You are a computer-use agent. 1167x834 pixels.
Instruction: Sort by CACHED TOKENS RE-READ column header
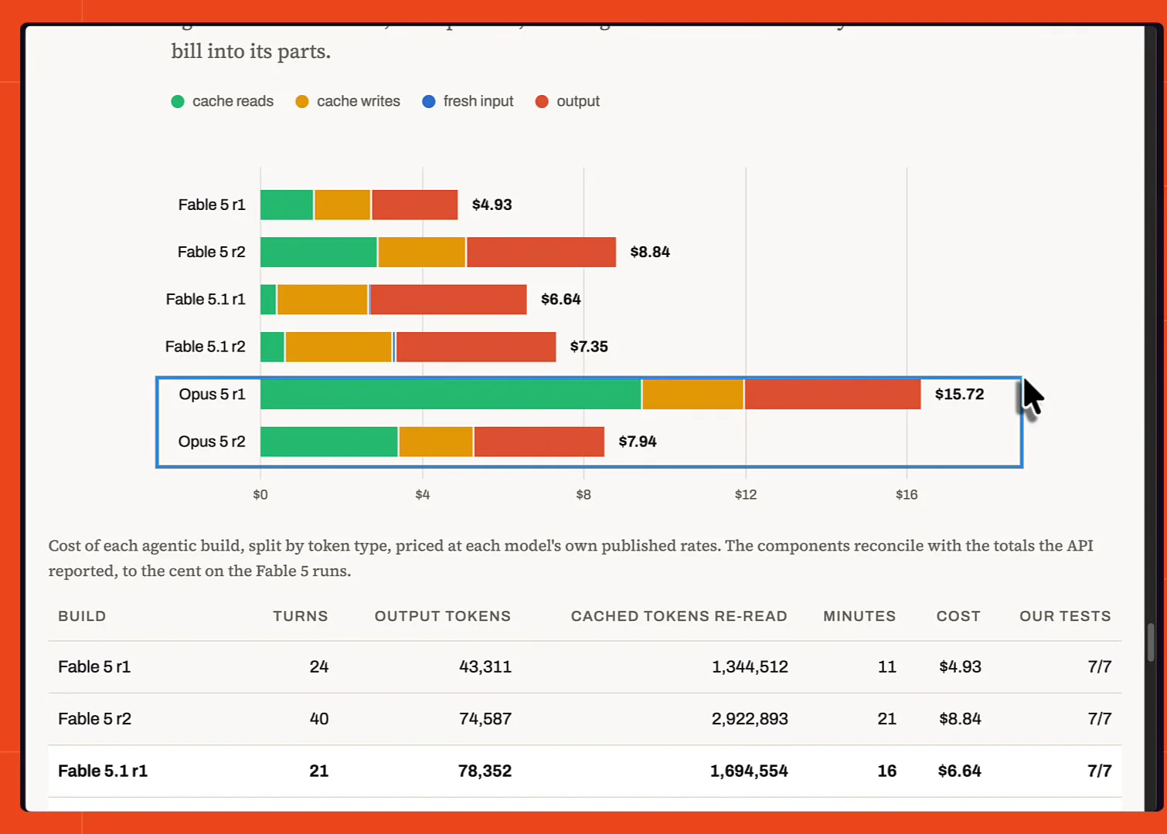coord(679,616)
